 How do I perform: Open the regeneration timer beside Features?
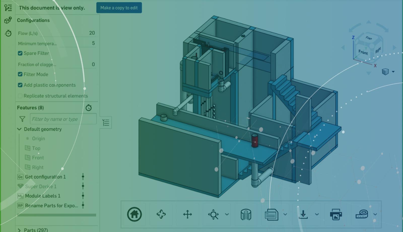[88, 108]
